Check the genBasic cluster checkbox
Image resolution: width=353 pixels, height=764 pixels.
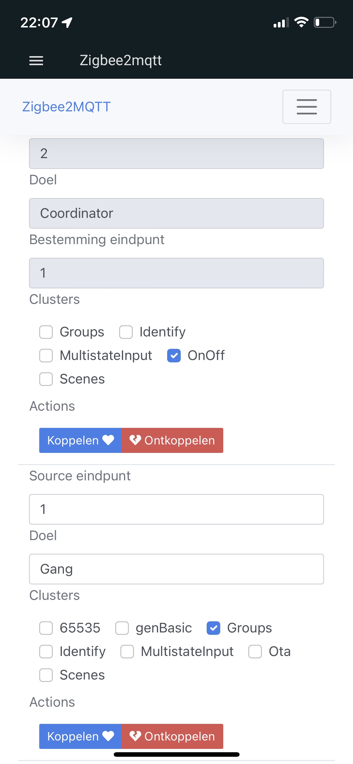122,628
